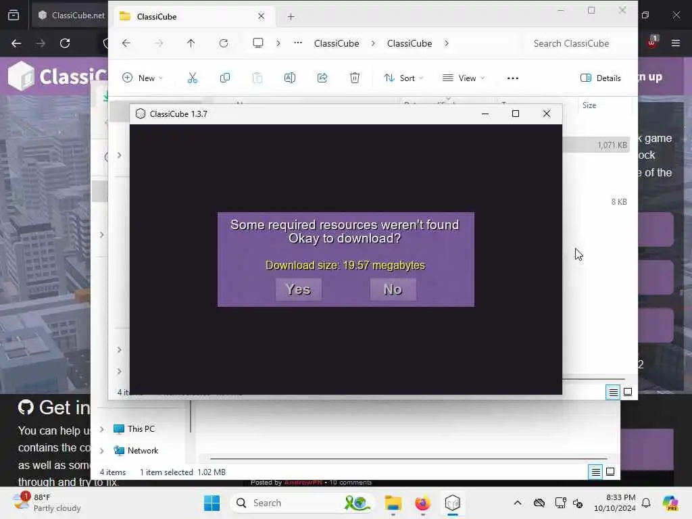This screenshot has height=519, width=692.
Task: Open the weather widget showing 88°F
Action: tap(47, 503)
